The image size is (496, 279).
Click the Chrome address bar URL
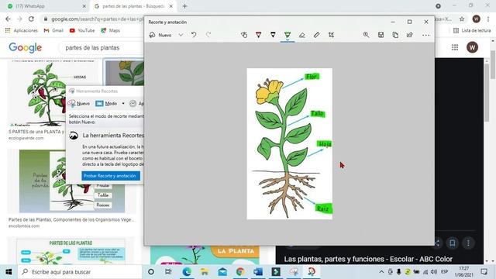[x=98, y=19]
